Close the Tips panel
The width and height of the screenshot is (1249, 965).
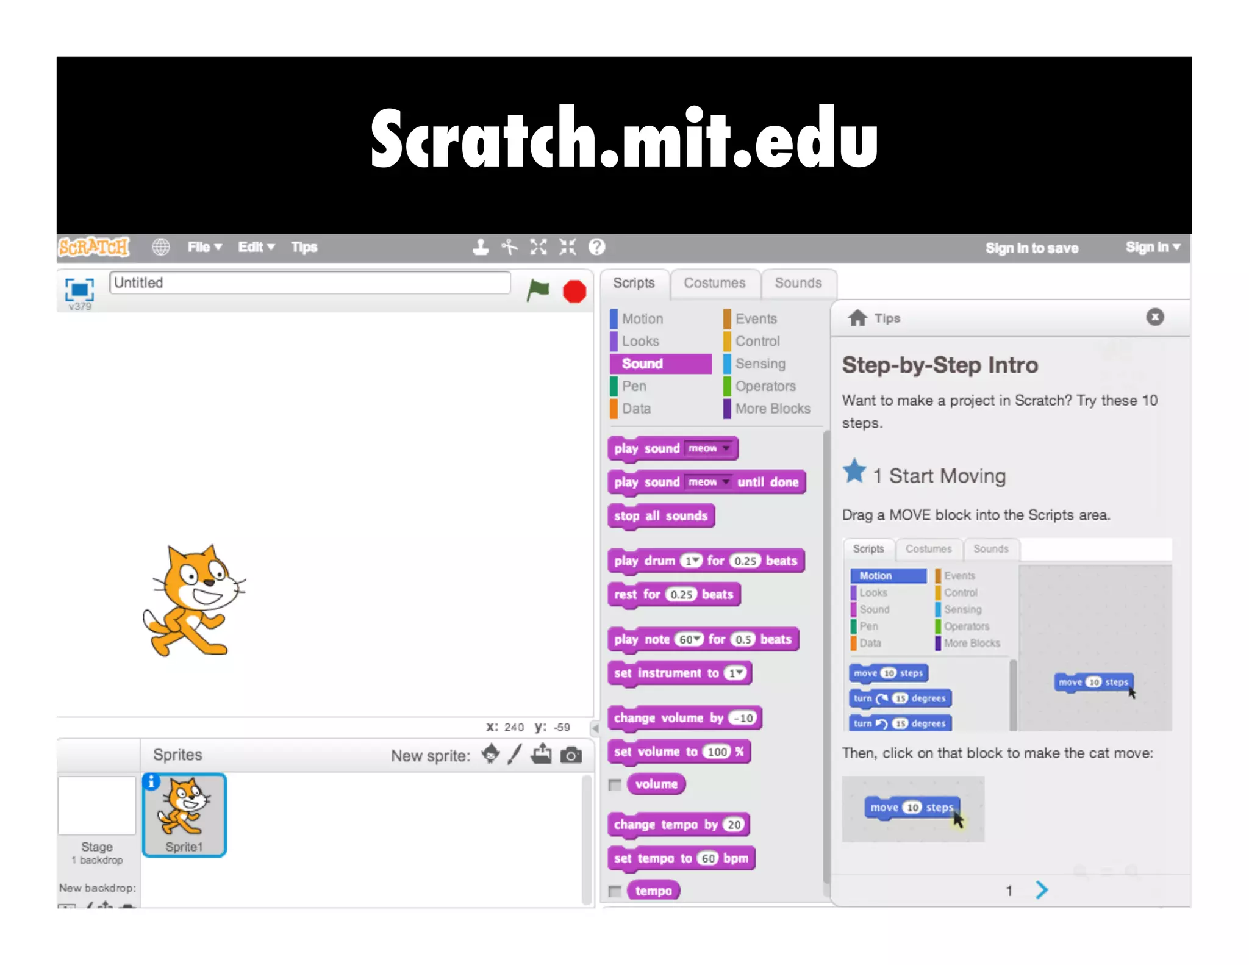pyautogui.click(x=1154, y=317)
